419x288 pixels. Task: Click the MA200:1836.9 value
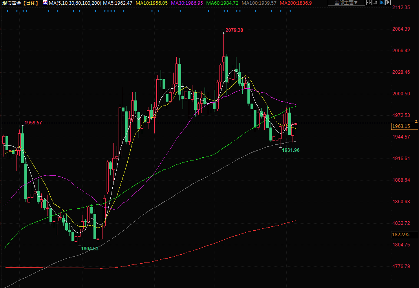point(296,3)
